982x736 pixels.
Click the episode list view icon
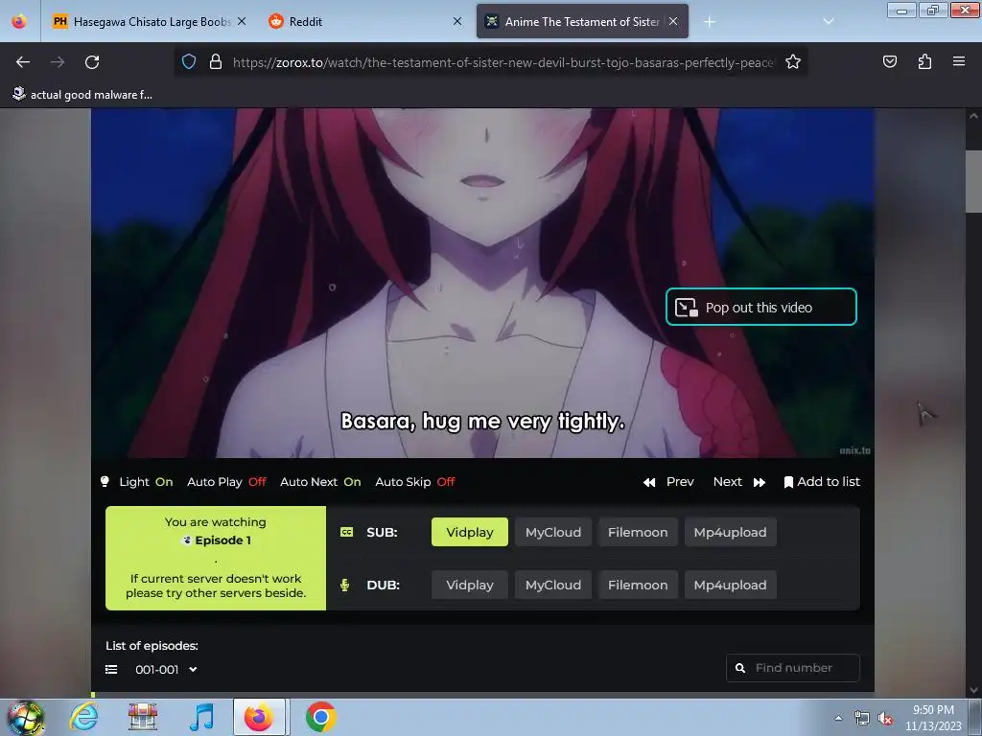pos(111,670)
